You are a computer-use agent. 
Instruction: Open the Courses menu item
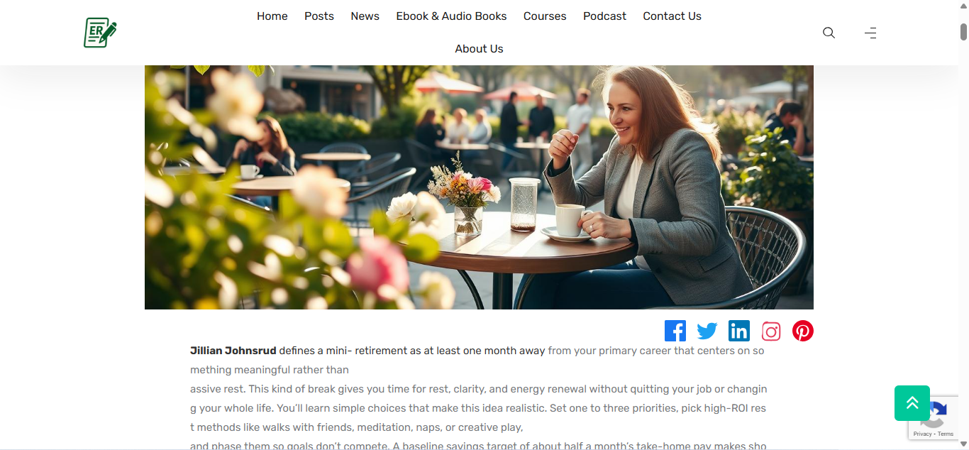click(x=545, y=16)
